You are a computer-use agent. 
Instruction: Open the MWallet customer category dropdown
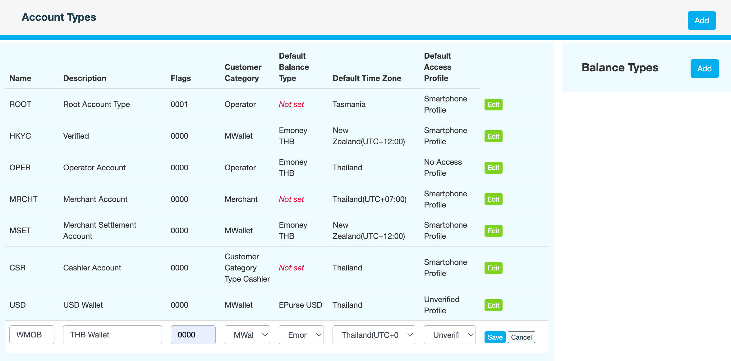[247, 335]
